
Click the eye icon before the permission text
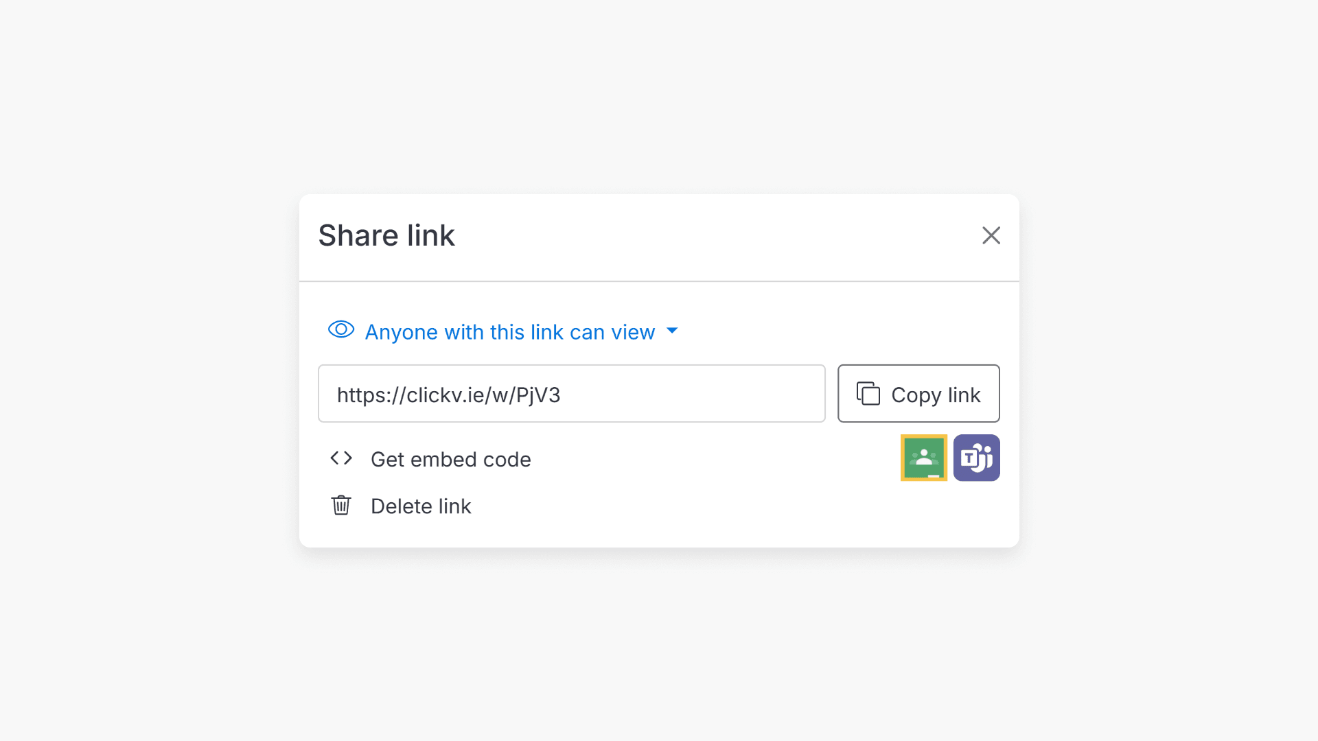[340, 330]
